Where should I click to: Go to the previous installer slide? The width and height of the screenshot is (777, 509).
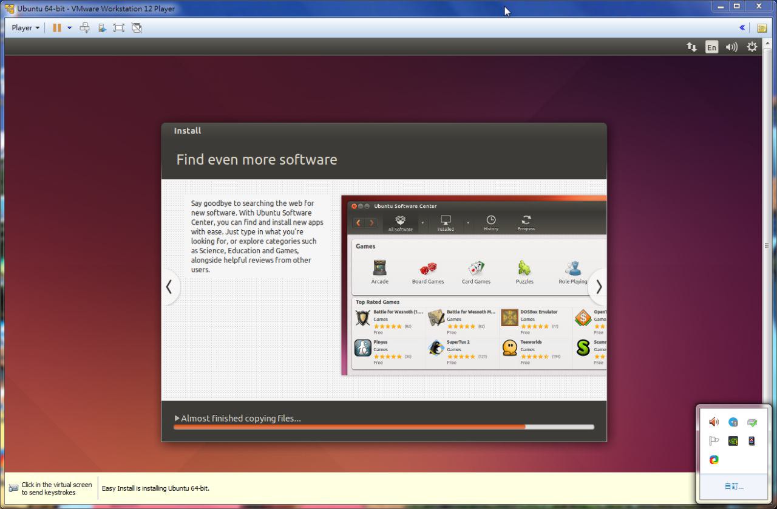169,287
